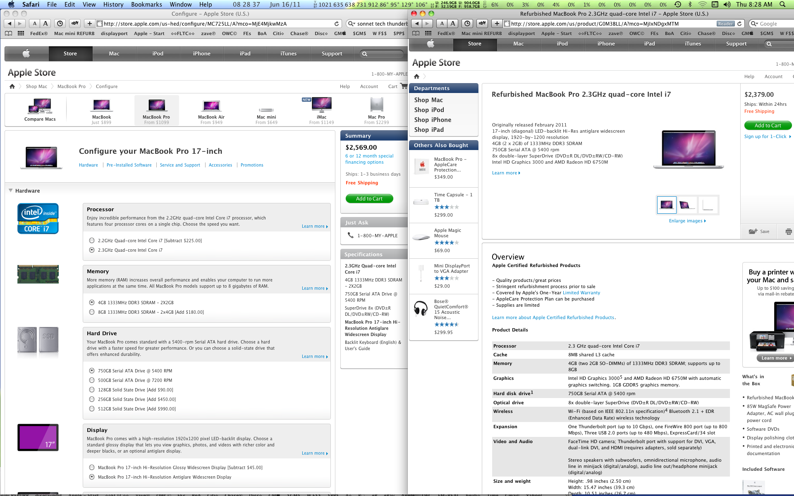794x496 pixels.
Task: Open the History menu in the menu bar
Action: 113,4
